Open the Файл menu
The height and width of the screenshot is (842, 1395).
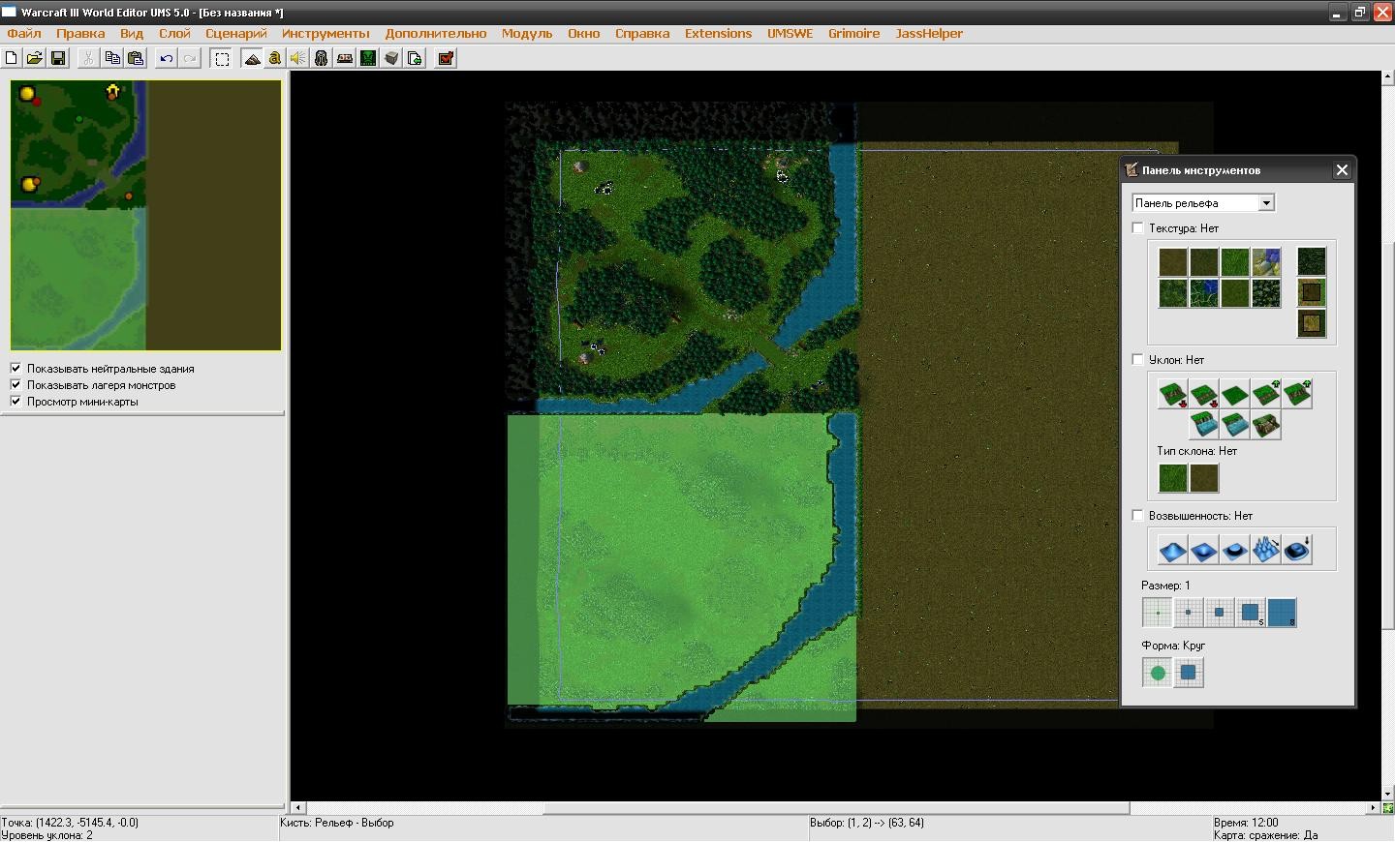click(24, 33)
